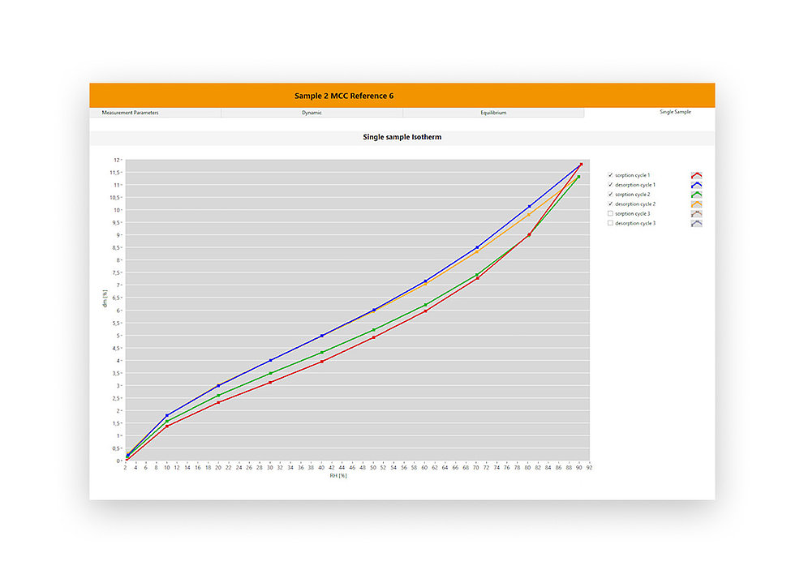Click the green sorption cycle 2 legend icon
Screen dimensions: 804x583
pos(696,195)
